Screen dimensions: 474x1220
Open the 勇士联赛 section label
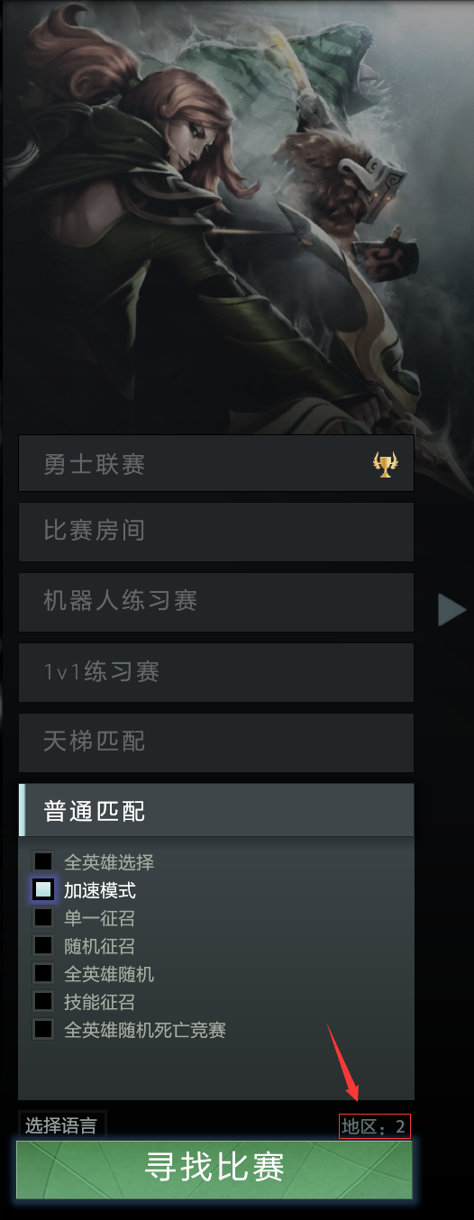click(95, 465)
